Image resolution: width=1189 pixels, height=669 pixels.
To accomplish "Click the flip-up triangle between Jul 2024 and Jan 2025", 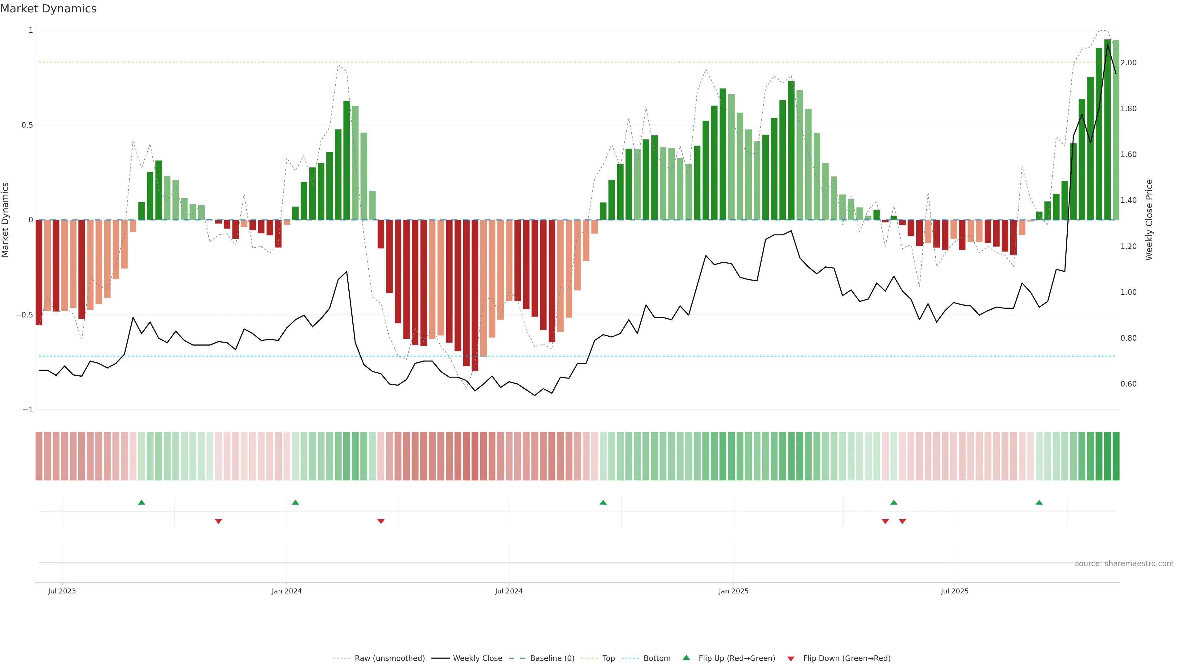I will point(603,502).
